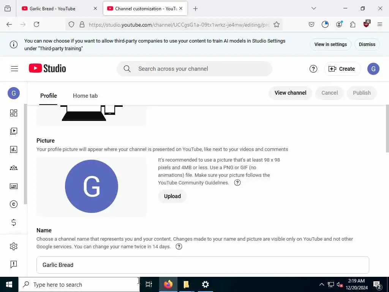
Task: Click the YouTube Studio logo
Action: [x=47, y=68]
